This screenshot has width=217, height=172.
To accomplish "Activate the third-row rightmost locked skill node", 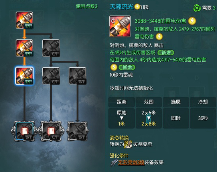I will pyautogui.click(x=77, y=76).
